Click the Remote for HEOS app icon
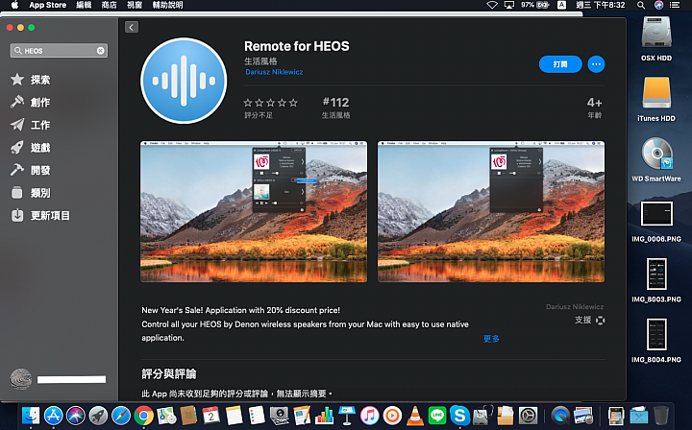 tap(184, 81)
